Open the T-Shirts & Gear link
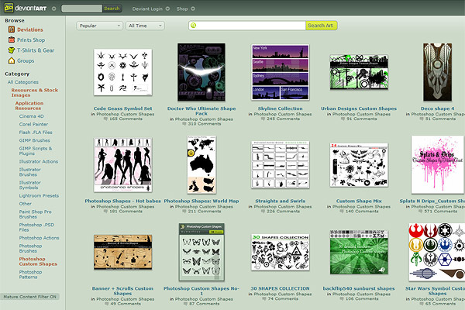The width and height of the screenshot is (465, 310). coord(36,50)
